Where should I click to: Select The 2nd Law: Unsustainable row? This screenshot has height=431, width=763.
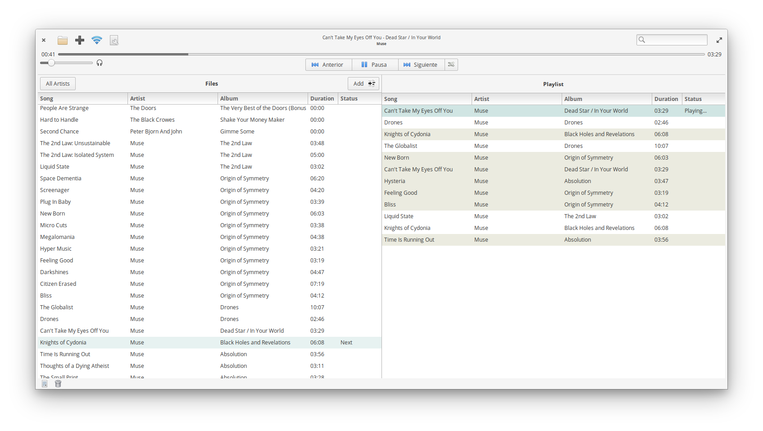pyautogui.click(x=209, y=143)
